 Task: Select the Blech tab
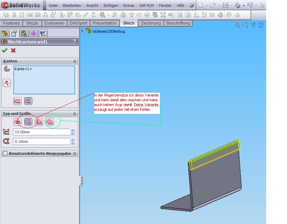click(129, 23)
